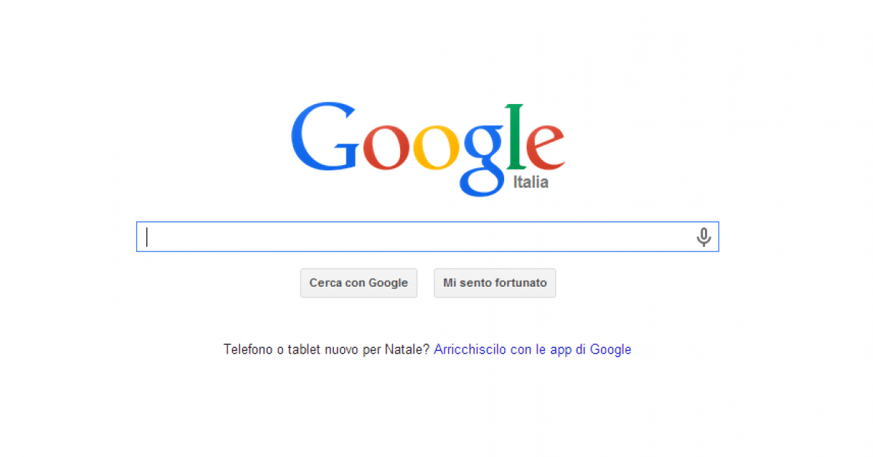Click the first red o of the logo
This screenshot has width=873, height=457.
386,148
